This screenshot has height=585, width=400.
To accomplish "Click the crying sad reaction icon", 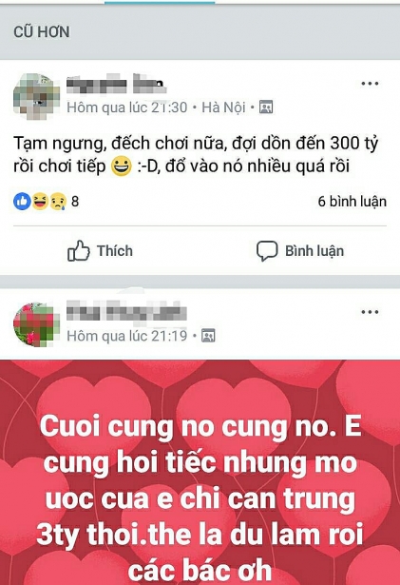I will coord(58,202).
